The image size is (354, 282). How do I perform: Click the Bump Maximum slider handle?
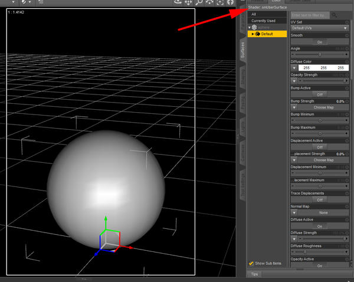[x=320, y=133]
